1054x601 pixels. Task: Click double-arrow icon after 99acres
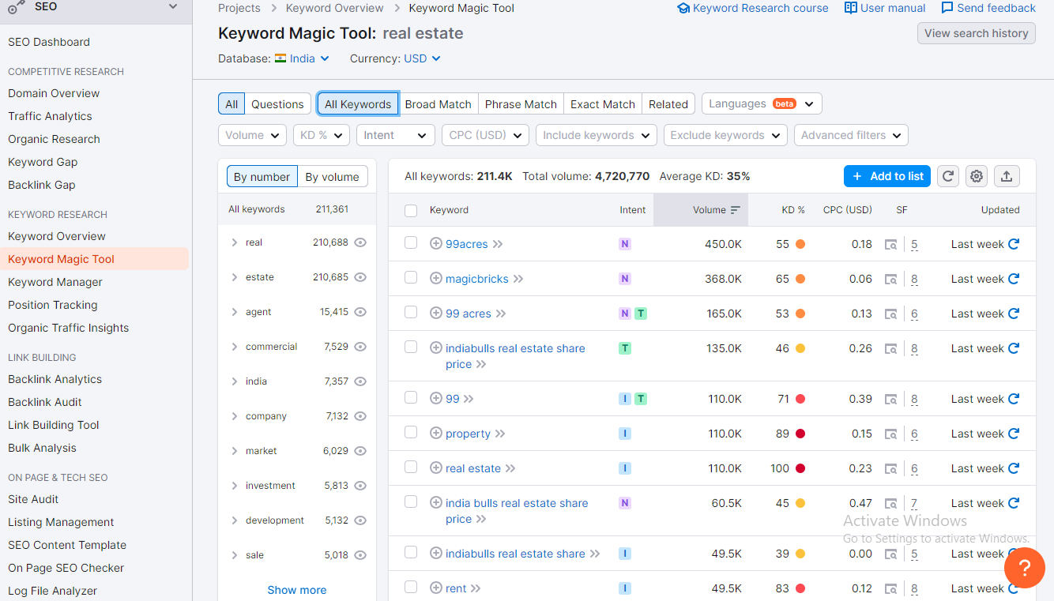pos(498,244)
